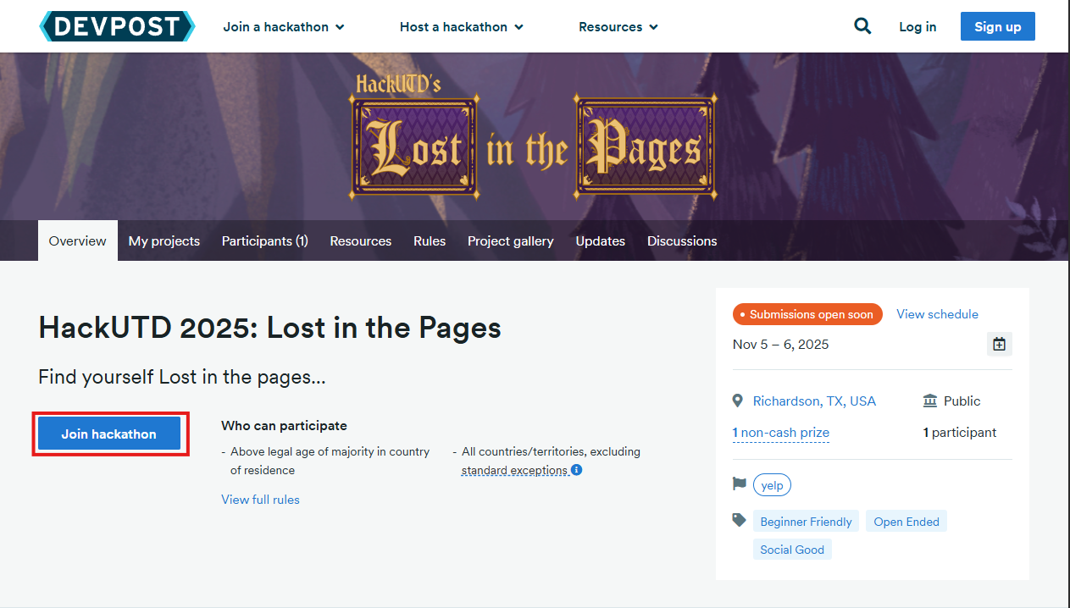Select the Rules tab

430,241
